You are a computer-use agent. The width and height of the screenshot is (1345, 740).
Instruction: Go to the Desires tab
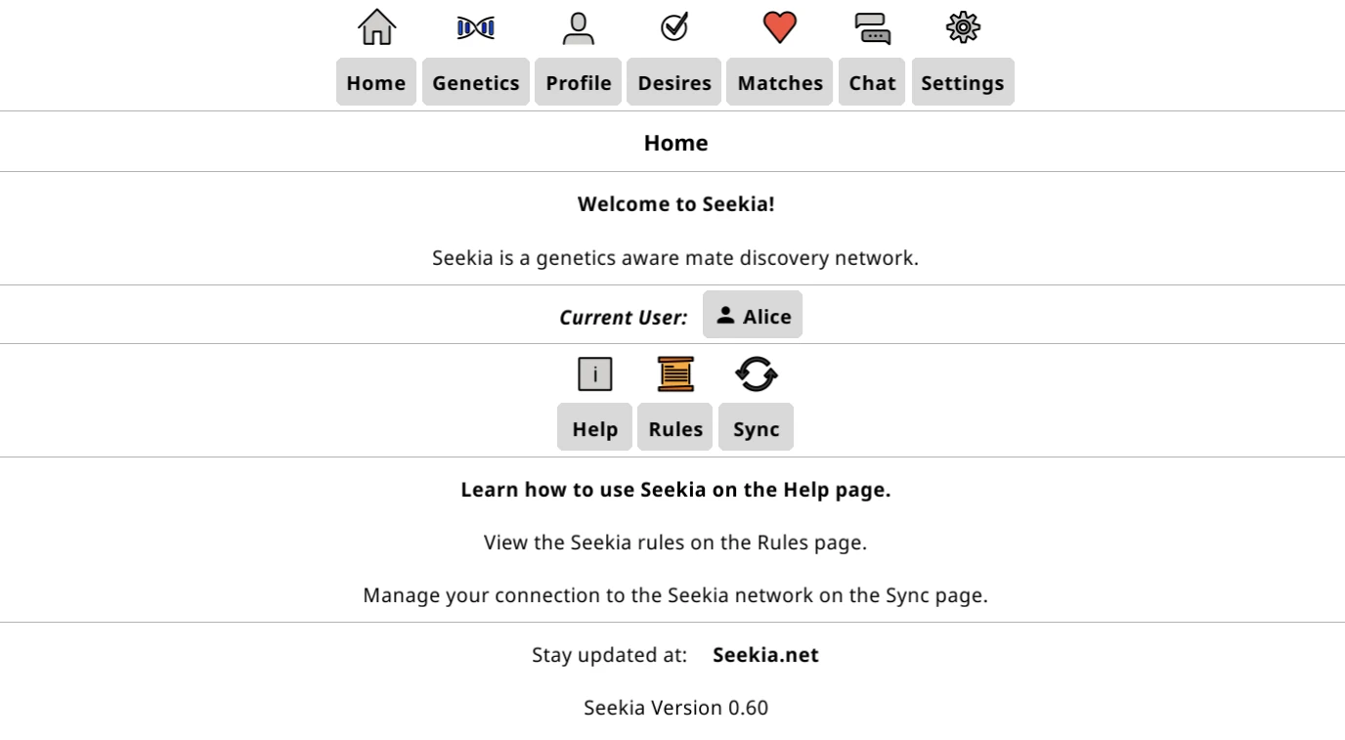(674, 82)
